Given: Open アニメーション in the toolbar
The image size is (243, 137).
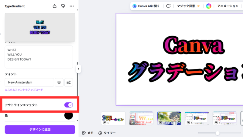Looking at the screenshot, I should pos(228,6).
